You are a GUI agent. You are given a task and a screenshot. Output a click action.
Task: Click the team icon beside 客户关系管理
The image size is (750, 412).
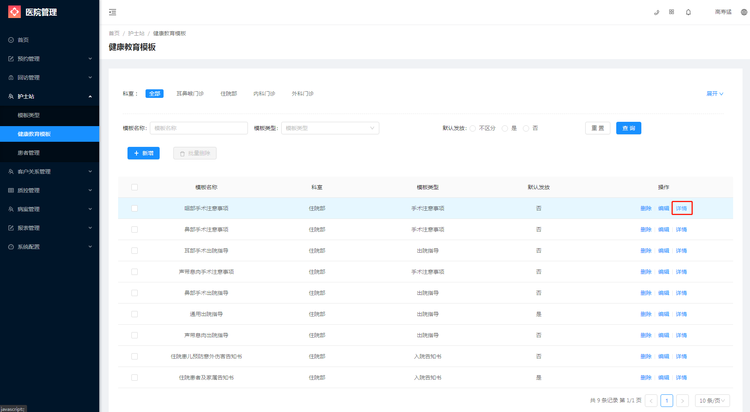point(11,172)
